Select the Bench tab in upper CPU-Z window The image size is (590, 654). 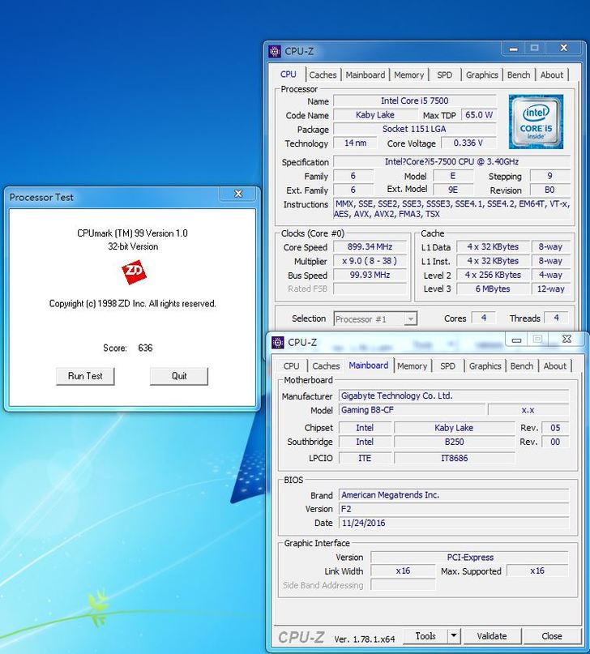click(x=519, y=75)
